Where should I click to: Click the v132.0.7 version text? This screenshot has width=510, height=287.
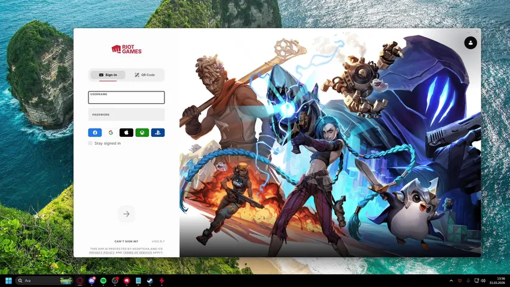click(x=158, y=242)
